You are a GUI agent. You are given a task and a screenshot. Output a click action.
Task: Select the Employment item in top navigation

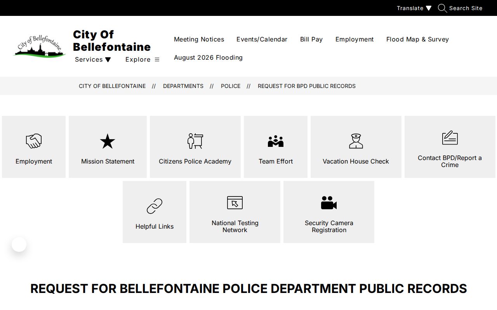[x=355, y=39]
